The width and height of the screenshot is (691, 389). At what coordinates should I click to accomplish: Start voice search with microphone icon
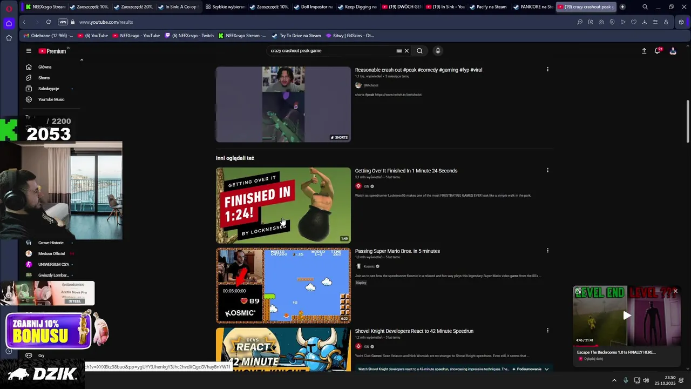click(438, 51)
